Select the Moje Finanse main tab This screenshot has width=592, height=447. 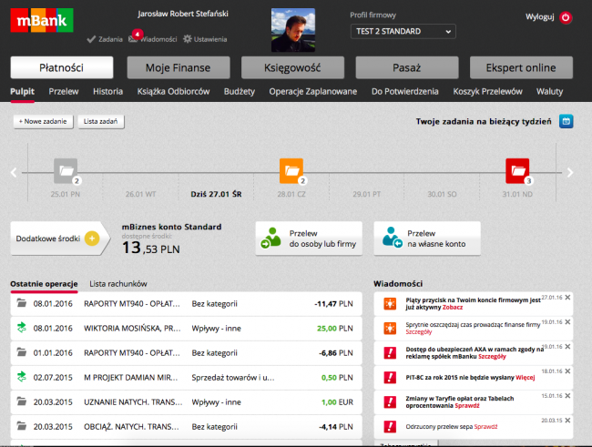[x=179, y=67]
